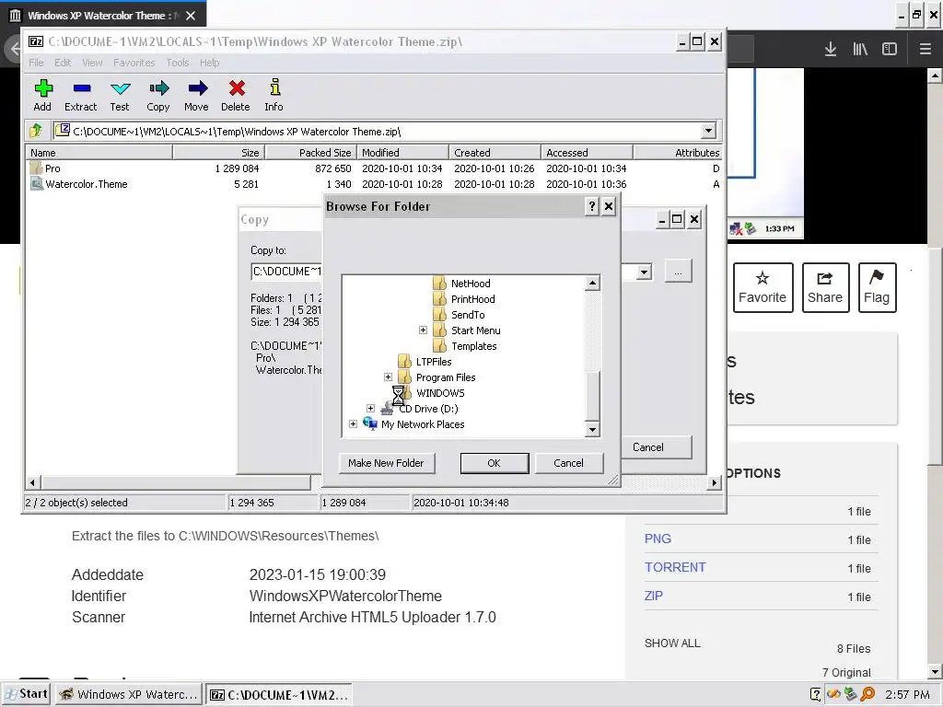Click the Move toolbar icon
Image resolution: width=943 pixels, height=707 pixels.
coord(197,96)
